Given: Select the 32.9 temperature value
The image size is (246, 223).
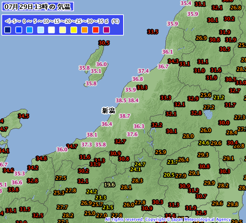Looking at the screenshot, I should 193,99.
